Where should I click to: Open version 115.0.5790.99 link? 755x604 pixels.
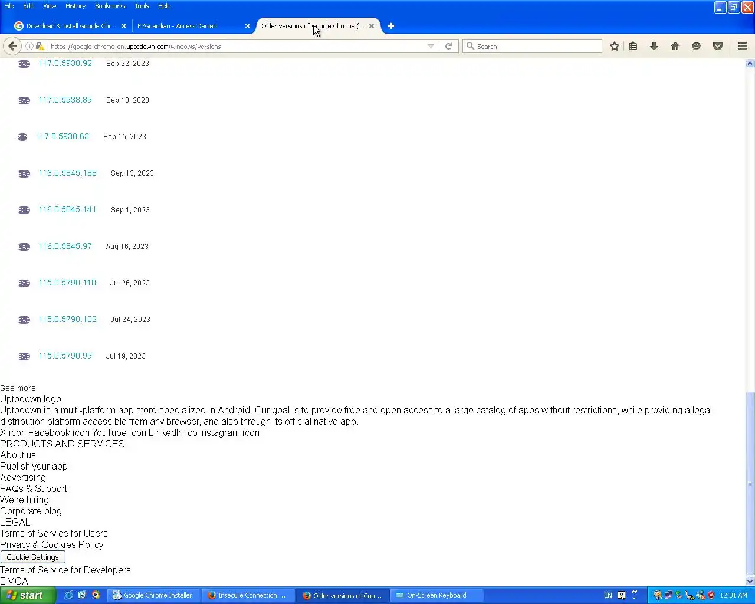(x=65, y=356)
